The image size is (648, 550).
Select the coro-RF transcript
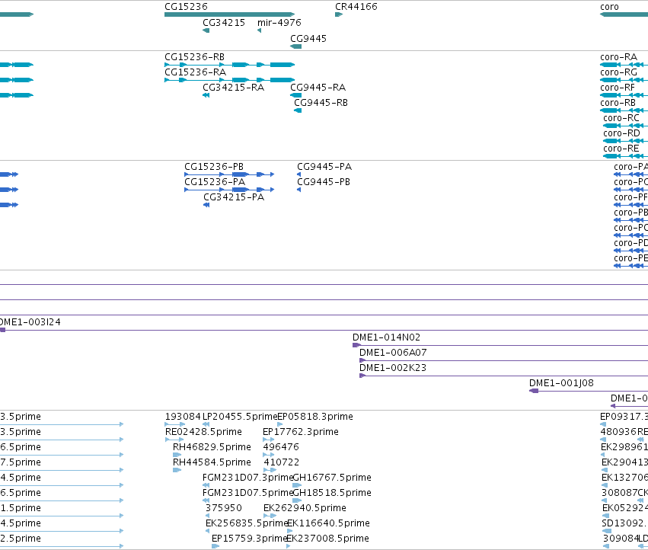624,95
